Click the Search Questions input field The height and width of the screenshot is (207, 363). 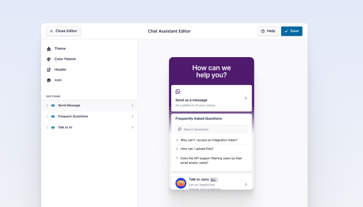(211, 129)
